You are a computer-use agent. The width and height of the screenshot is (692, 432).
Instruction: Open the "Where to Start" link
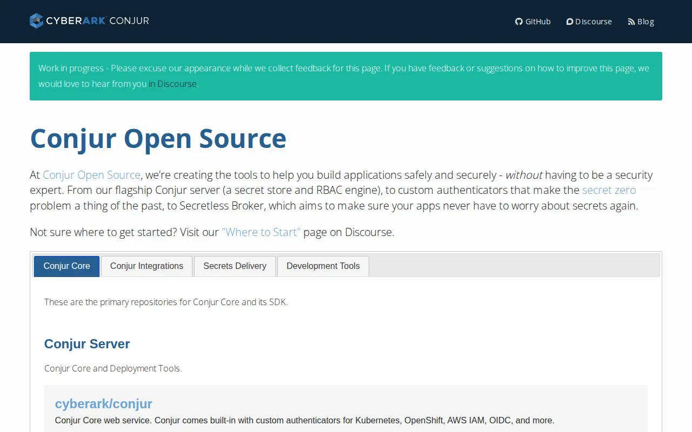(261, 232)
